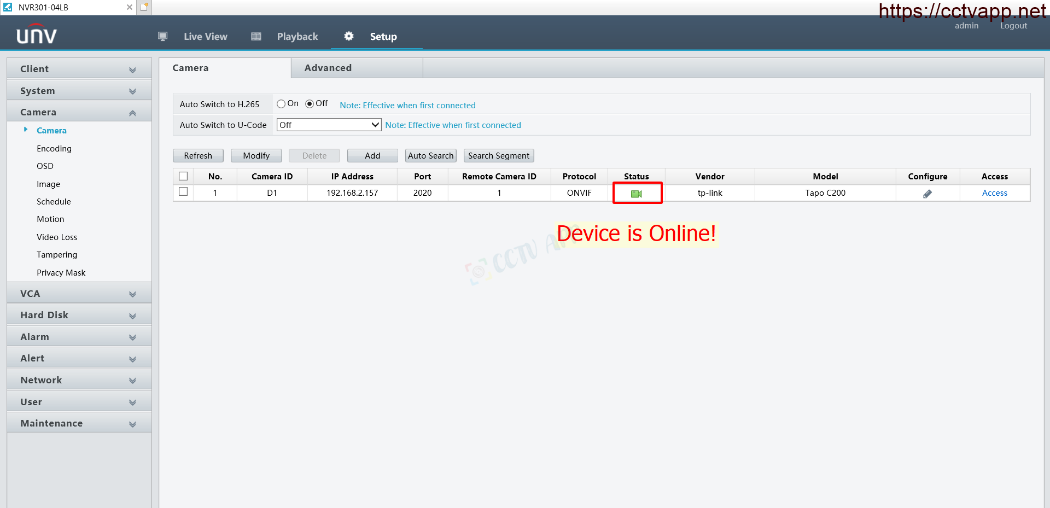
Task: Close the NVR301-04LB browser tab
Action: click(x=129, y=7)
